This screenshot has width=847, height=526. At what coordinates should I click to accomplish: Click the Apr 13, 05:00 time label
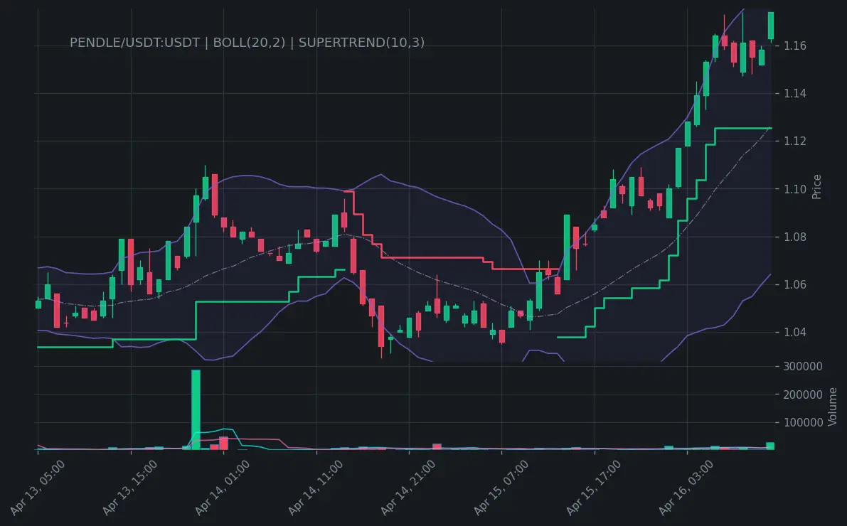(37, 488)
